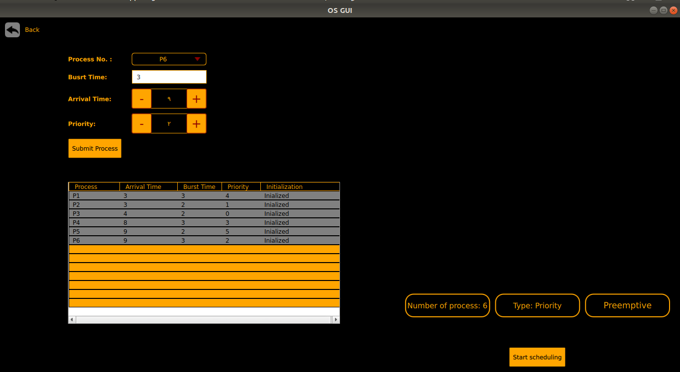
Task: Toggle the Preemptive scheduling mode
Action: 627,305
